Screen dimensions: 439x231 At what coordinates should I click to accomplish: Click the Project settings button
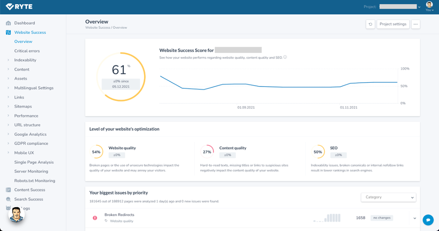tap(393, 24)
